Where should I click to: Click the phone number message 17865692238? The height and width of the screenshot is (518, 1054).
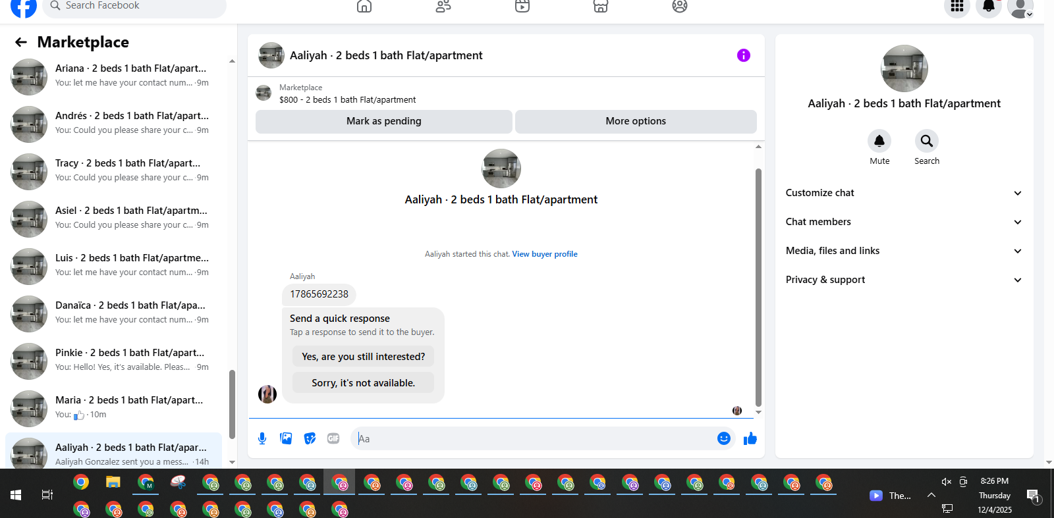[x=319, y=294]
